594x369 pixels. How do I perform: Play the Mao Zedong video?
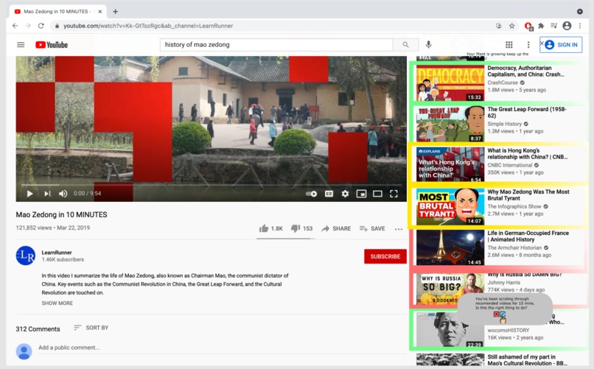pyautogui.click(x=29, y=194)
